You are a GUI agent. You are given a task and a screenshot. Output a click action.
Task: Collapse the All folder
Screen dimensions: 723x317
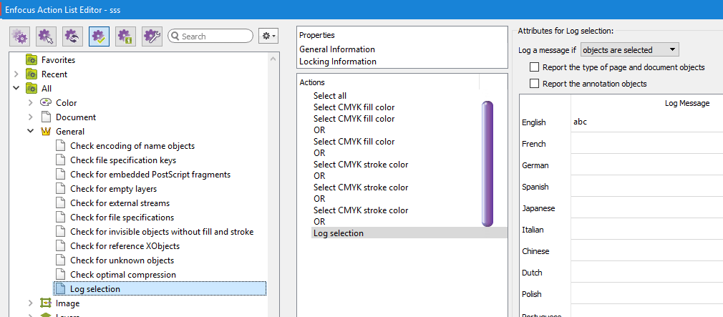(x=16, y=89)
